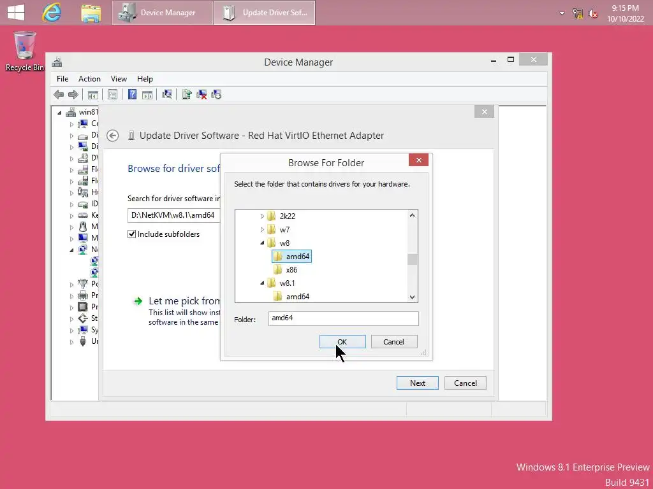Click the win81 computer root node icon
The width and height of the screenshot is (653, 489).
tap(71, 112)
